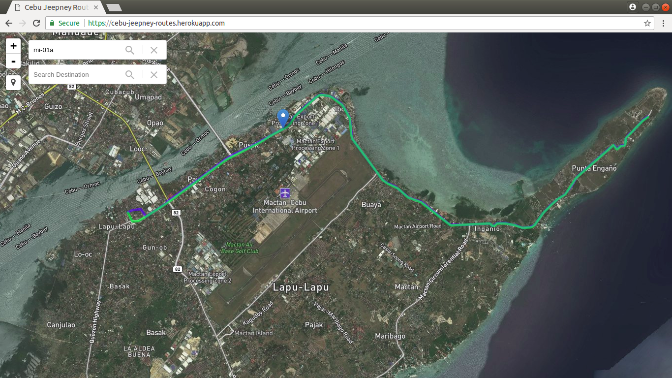Click the Casia-Soong Road label
Image resolution: width=672 pixels, height=378 pixels.
tap(397, 257)
